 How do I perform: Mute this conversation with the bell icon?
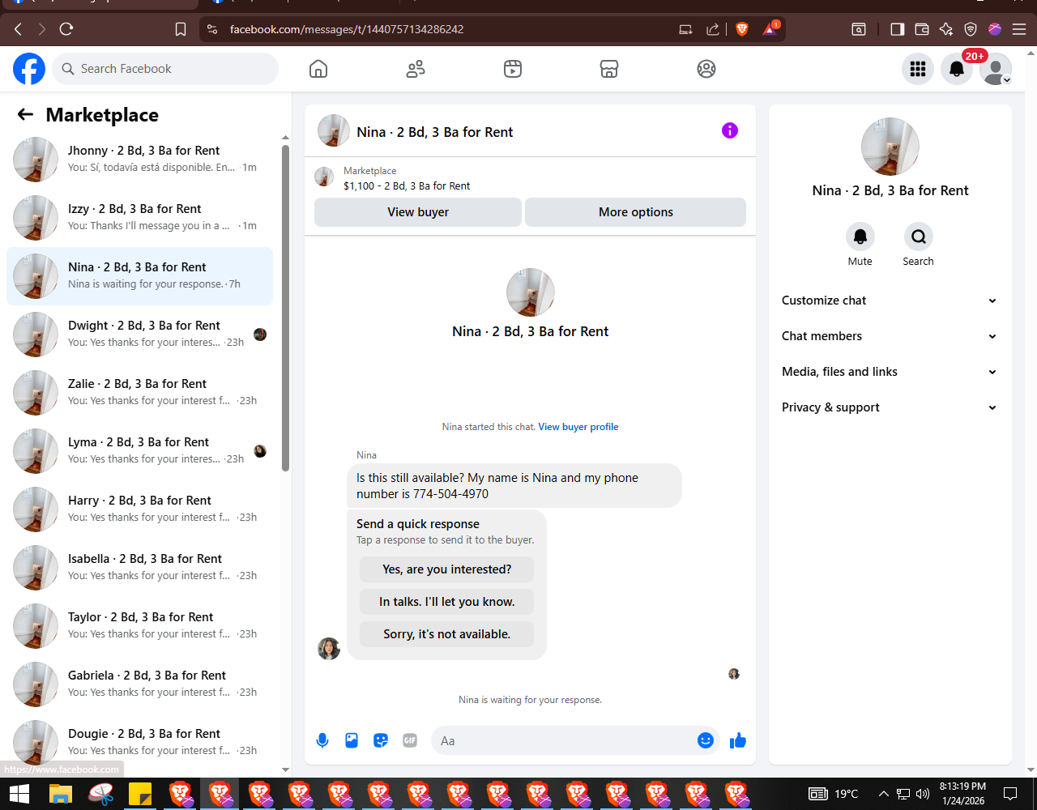point(860,237)
